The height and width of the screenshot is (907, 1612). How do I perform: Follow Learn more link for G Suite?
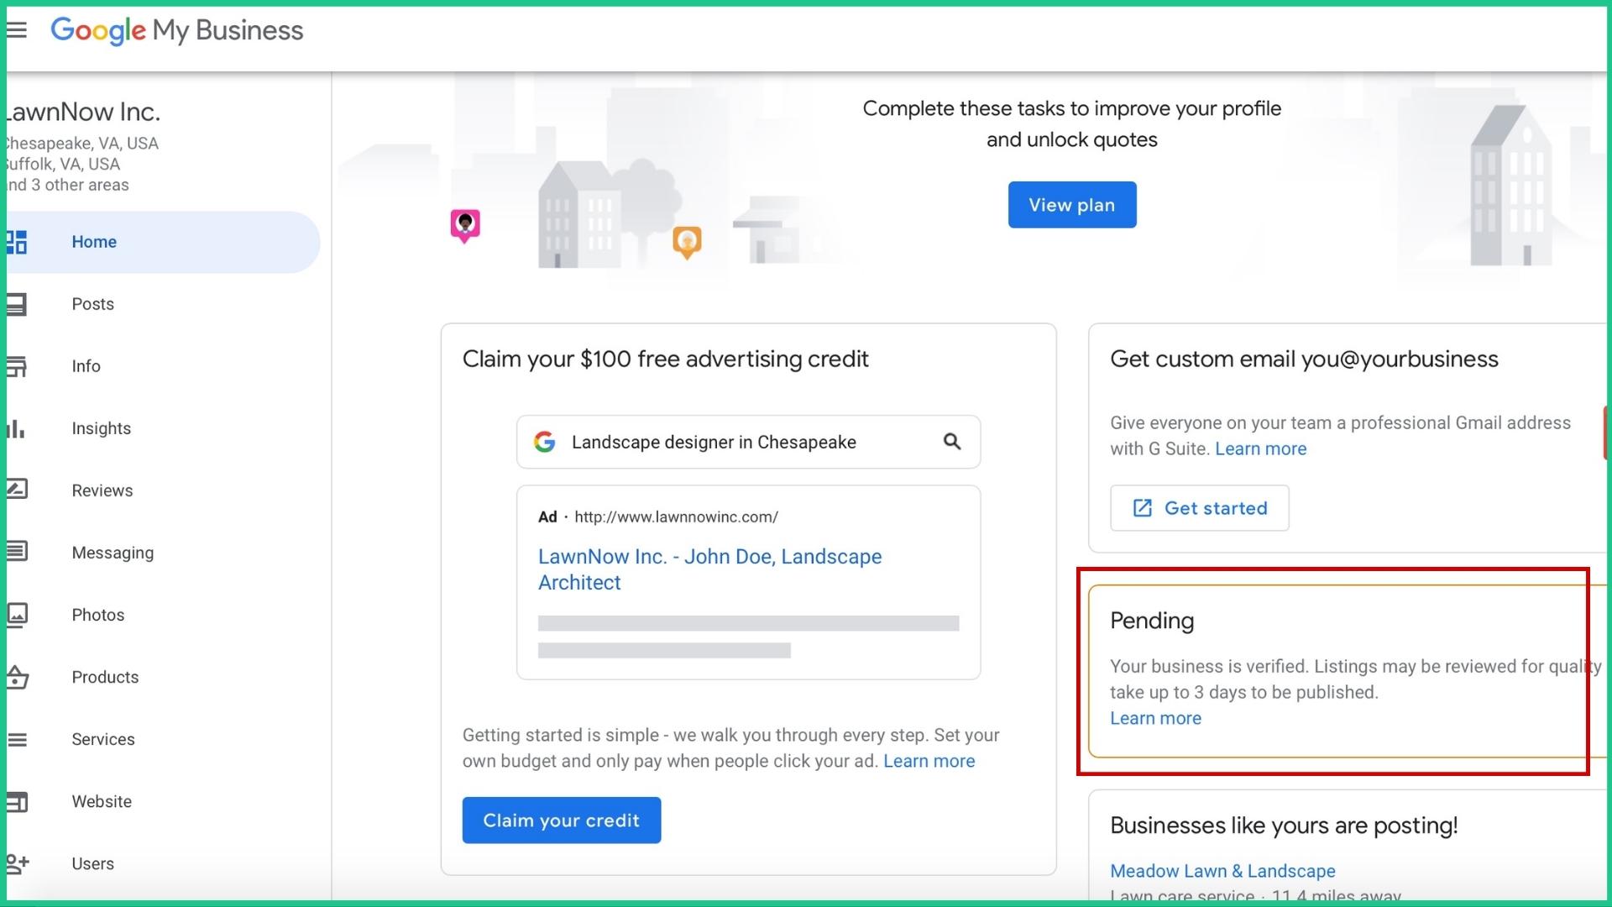pyautogui.click(x=1260, y=448)
